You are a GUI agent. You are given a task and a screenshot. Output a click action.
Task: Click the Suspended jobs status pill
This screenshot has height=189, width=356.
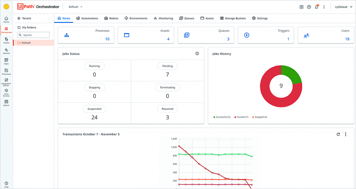95,109
